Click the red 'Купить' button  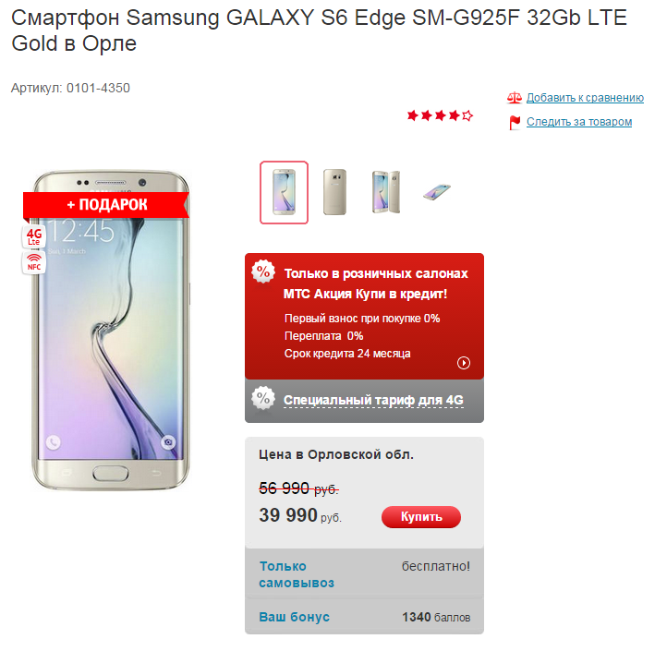pyautogui.click(x=420, y=516)
